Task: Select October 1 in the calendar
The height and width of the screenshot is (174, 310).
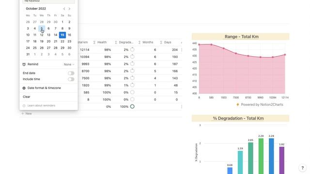Action: tap(62, 22)
